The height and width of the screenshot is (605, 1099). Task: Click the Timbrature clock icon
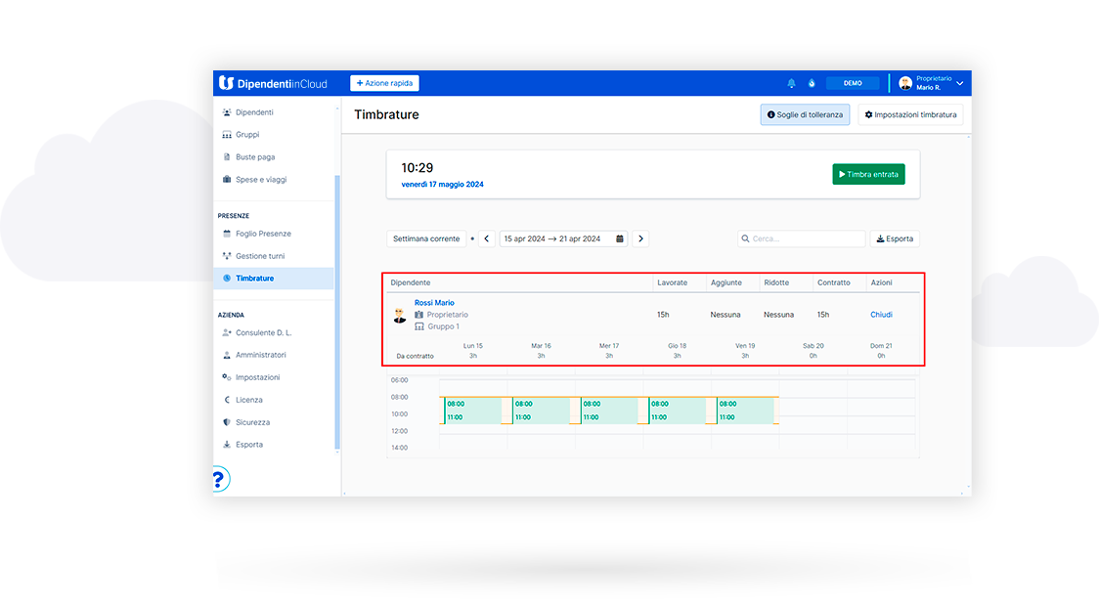click(227, 278)
